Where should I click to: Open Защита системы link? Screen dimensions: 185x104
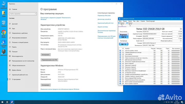103,27
